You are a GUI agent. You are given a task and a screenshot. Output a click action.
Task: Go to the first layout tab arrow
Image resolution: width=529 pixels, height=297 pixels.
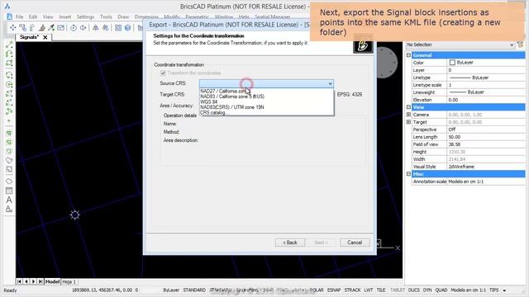coord(20,281)
